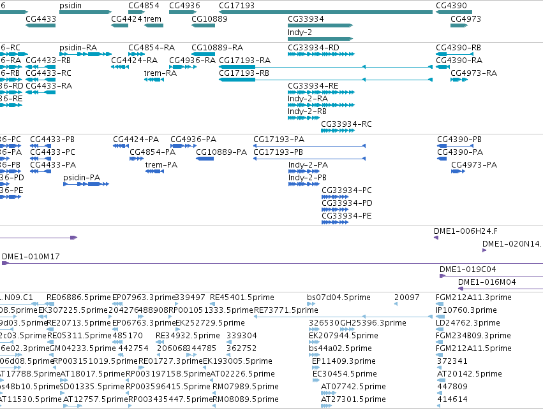Click the CG33934 gene label
543x409 pixels.
pos(306,18)
